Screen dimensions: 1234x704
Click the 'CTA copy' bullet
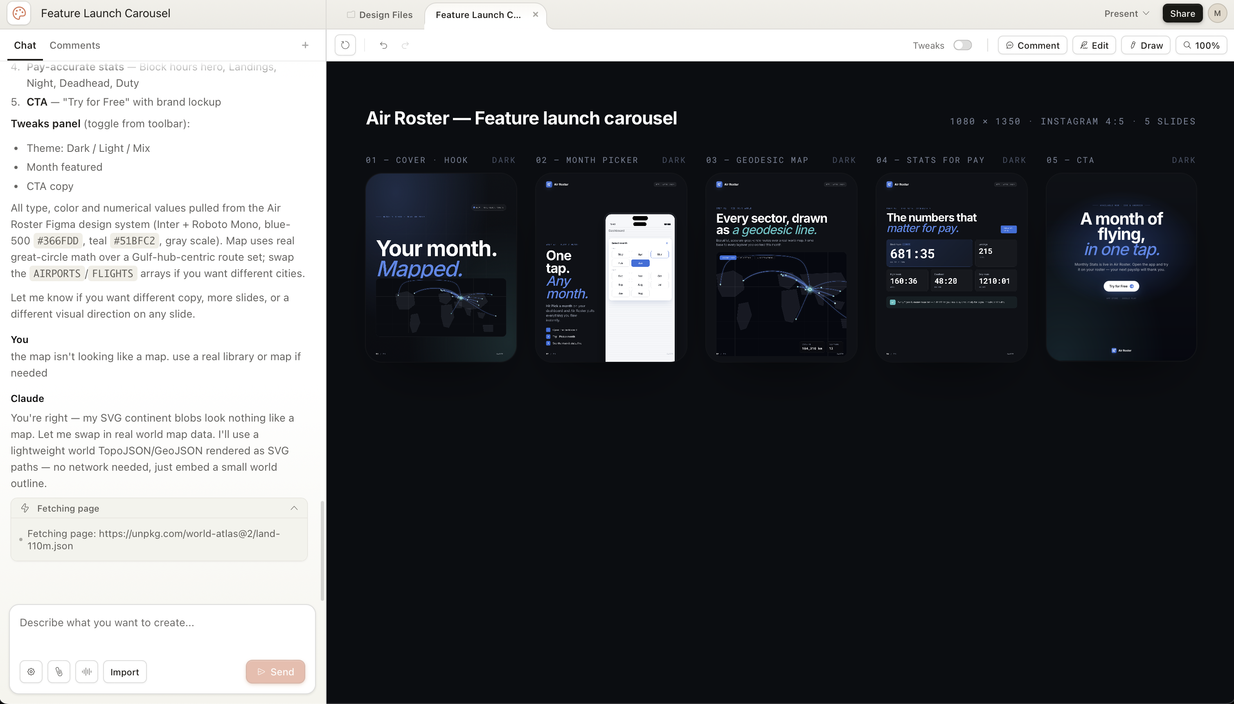click(50, 186)
